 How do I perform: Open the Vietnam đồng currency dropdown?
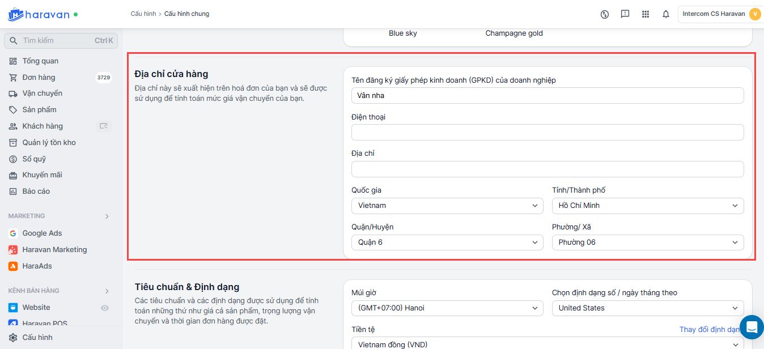(547, 344)
